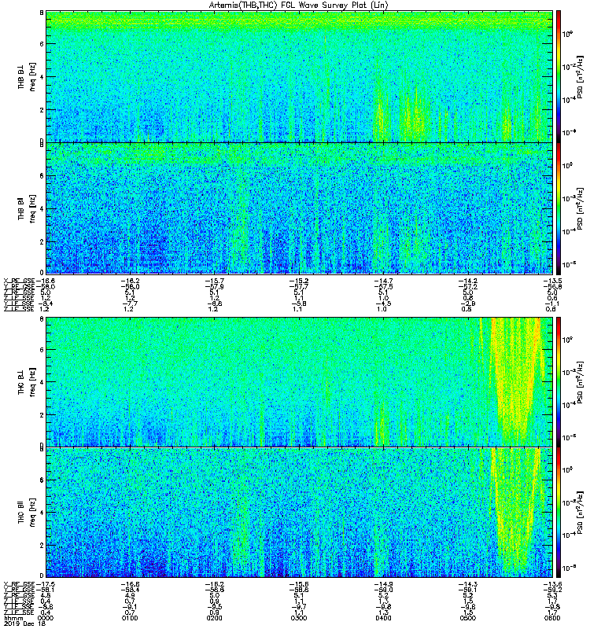
Task: Click the 'THB B∥ freq [Hz]' axis label
Action: (x=27, y=208)
